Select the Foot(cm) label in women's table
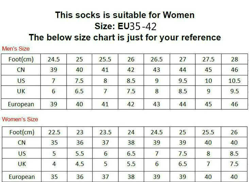This screenshot has width=249, height=182. tap(22, 132)
